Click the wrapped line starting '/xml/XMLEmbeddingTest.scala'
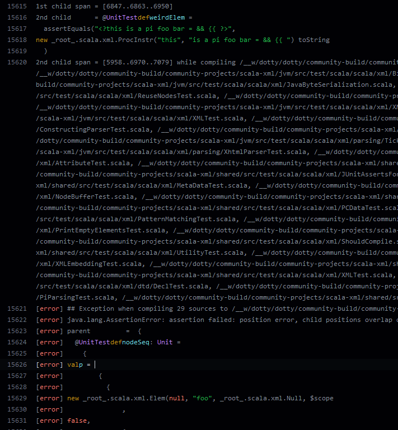The height and width of the screenshot is (430, 398). click(x=217, y=264)
